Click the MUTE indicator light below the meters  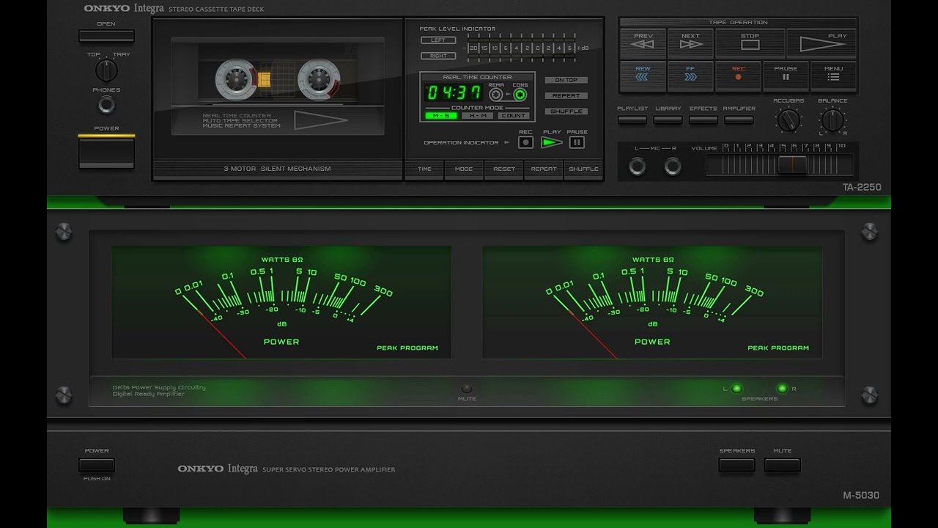466,388
